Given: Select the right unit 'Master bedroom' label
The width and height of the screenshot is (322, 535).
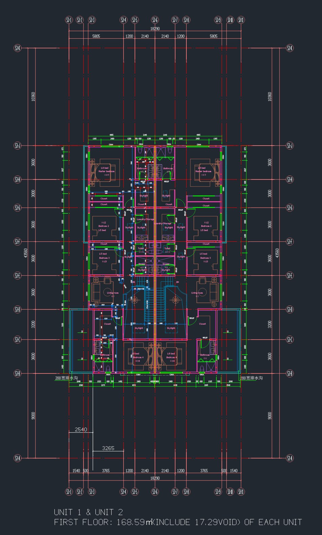Looking at the screenshot, I should coord(203,171).
